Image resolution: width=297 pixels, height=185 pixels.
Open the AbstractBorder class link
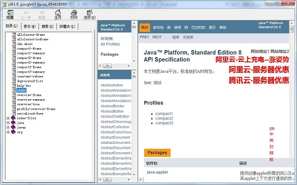(x=112, y=106)
